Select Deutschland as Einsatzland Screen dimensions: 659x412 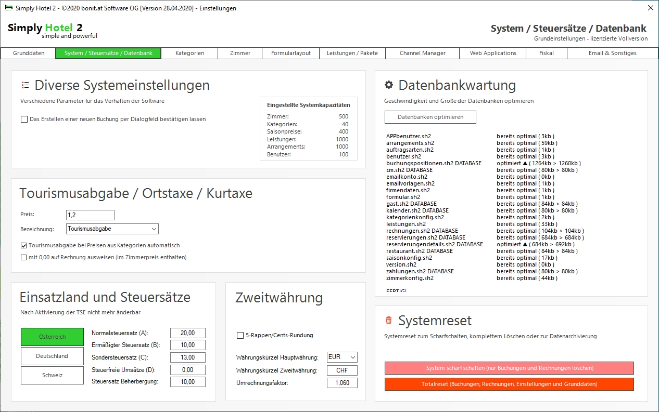point(52,356)
